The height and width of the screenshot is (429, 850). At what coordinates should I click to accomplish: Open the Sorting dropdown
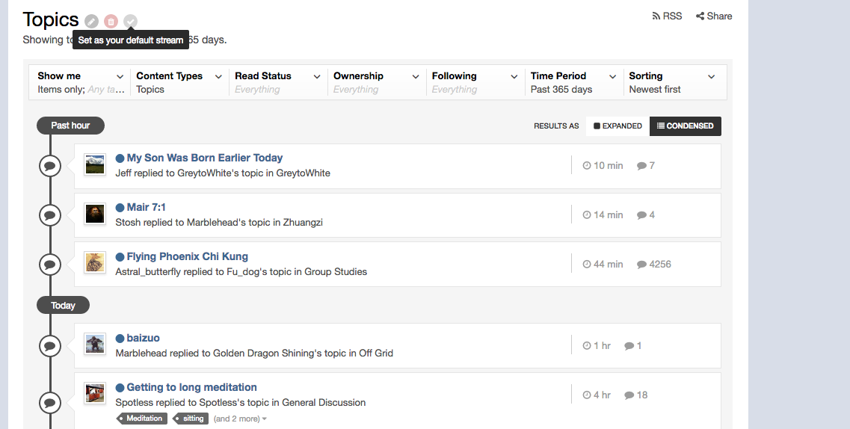coord(672,82)
